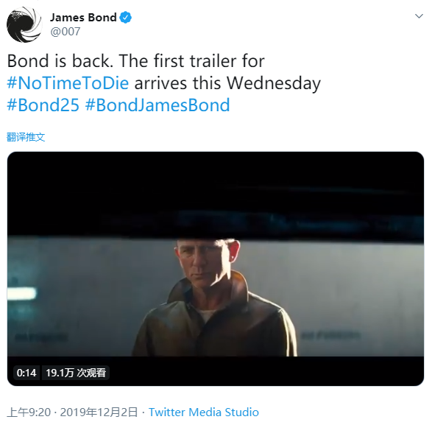Open the #BondJamesBond hashtag

pyautogui.click(x=157, y=105)
